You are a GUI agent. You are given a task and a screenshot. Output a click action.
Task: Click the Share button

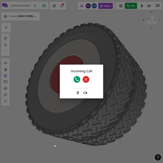106,6
